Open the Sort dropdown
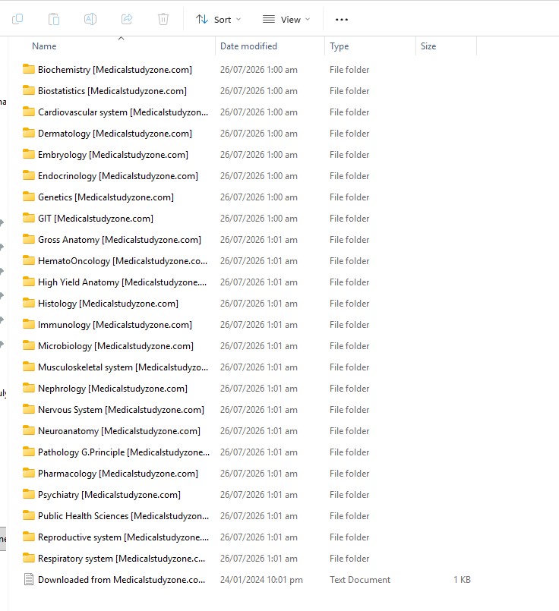This screenshot has height=611, width=559. coord(218,20)
